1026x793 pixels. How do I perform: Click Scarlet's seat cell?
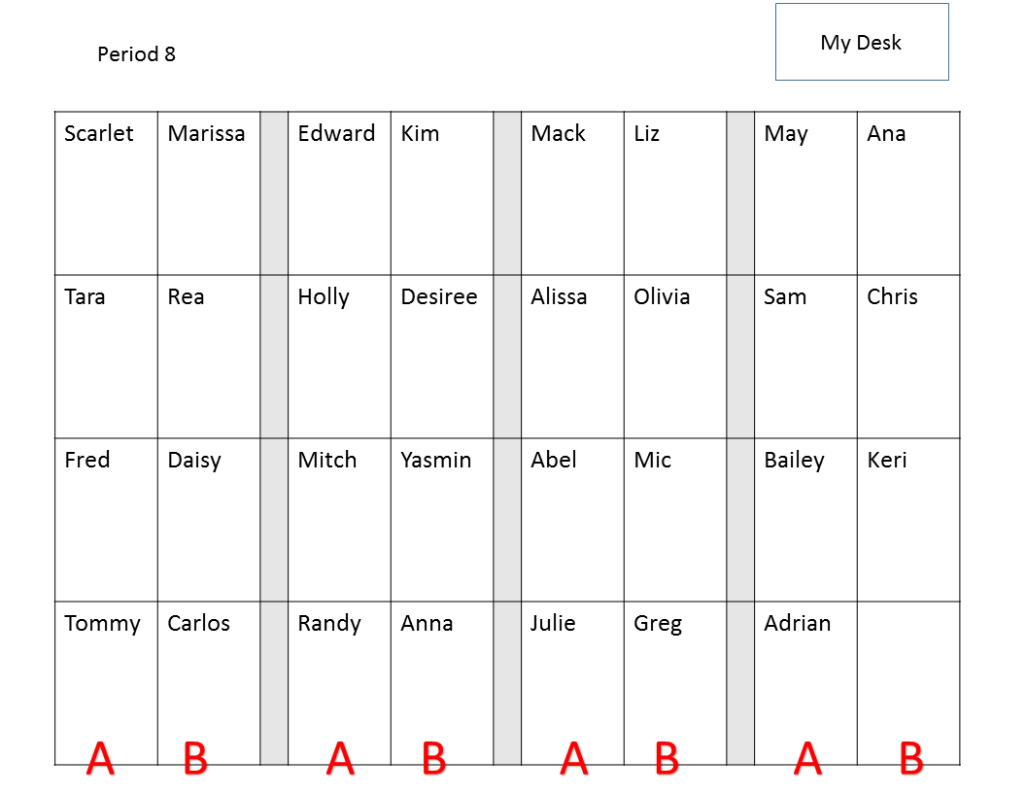click(106, 192)
